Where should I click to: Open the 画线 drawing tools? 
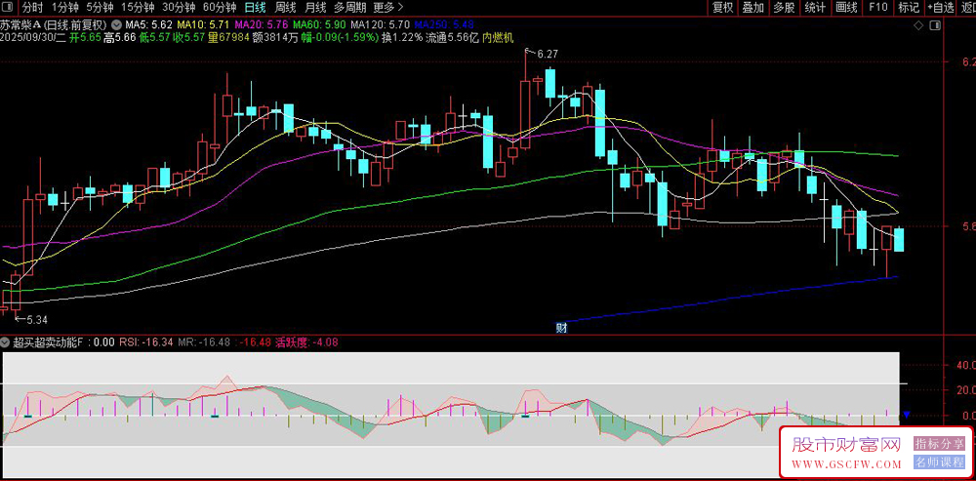point(846,7)
